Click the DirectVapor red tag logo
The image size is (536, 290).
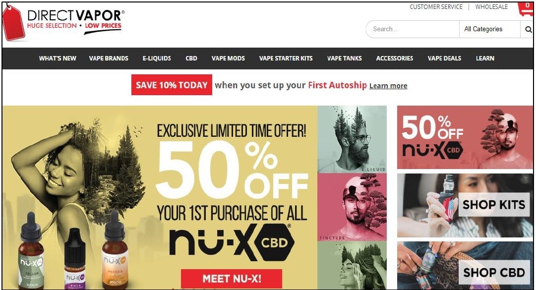(x=13, y=23)
